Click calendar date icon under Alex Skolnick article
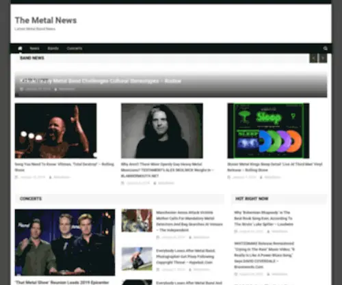 point(122,183)
